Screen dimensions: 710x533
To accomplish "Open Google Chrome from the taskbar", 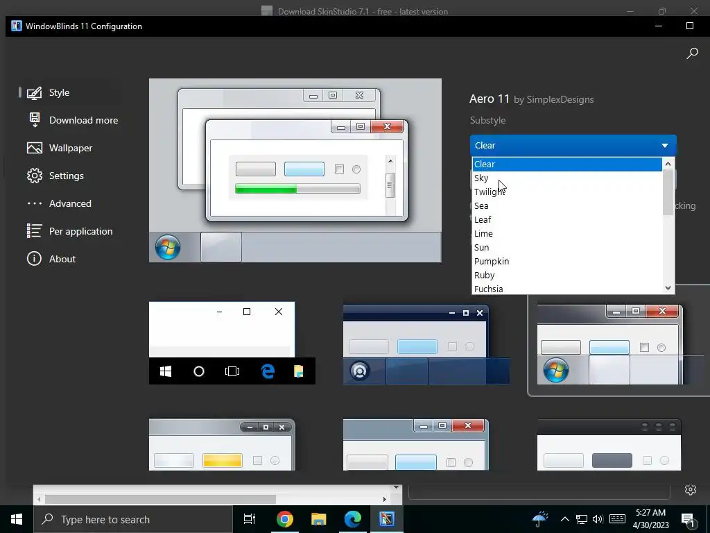I will pyautogui.click(x=285, y=519).
